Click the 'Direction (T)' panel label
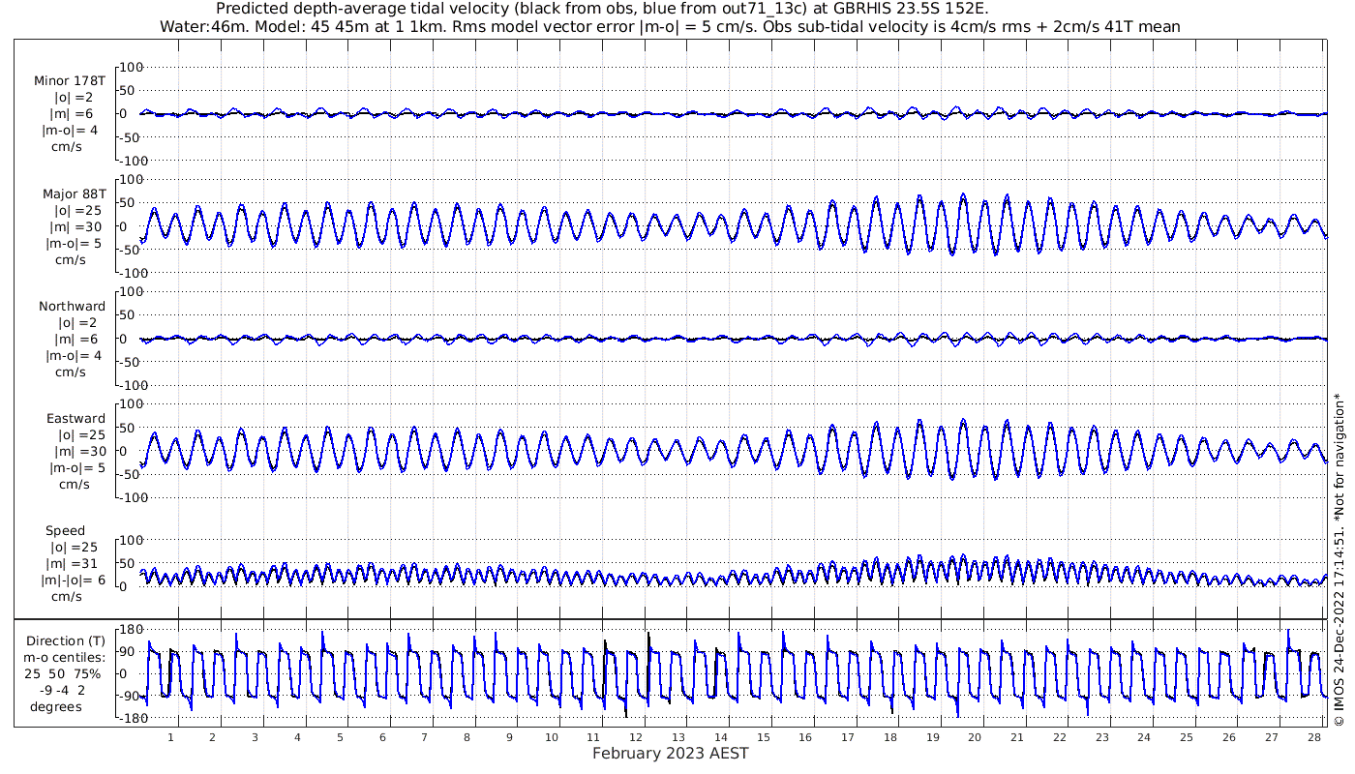This screenshot has height=774, width=1355. pos(66,640)
